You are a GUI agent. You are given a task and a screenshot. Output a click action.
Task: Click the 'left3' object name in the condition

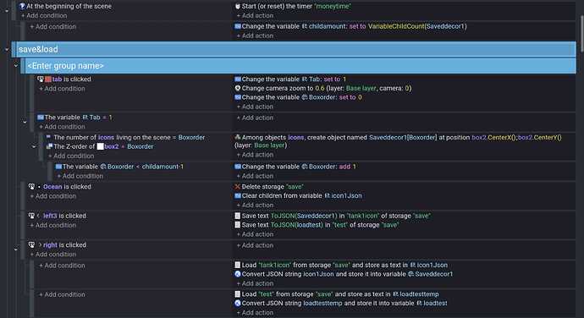click(x=50, y=216)
